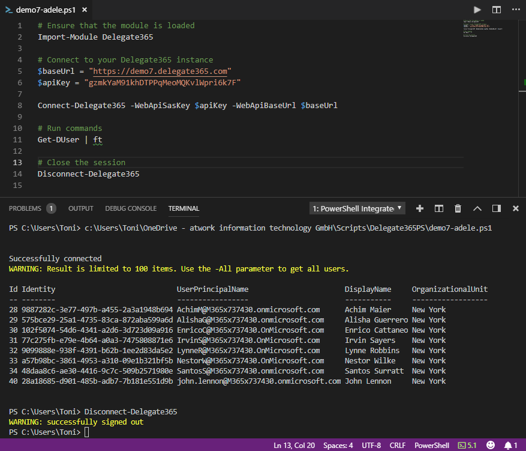Viewport: 526px width, 451px height.
Task: Open notifications bell in status bar
Action: [510, 445]
